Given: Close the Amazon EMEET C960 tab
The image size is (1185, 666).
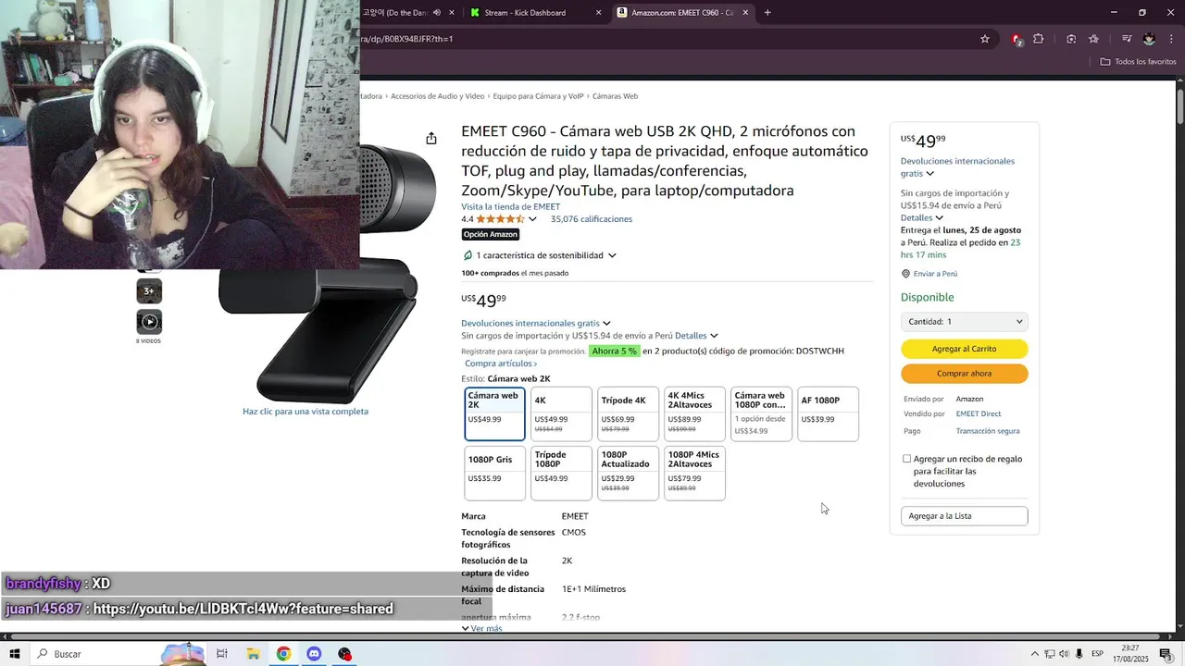Looking at the screenshot, I should (x=745, y=13).
